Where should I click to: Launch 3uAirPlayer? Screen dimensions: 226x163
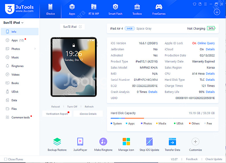pos(80,144)
